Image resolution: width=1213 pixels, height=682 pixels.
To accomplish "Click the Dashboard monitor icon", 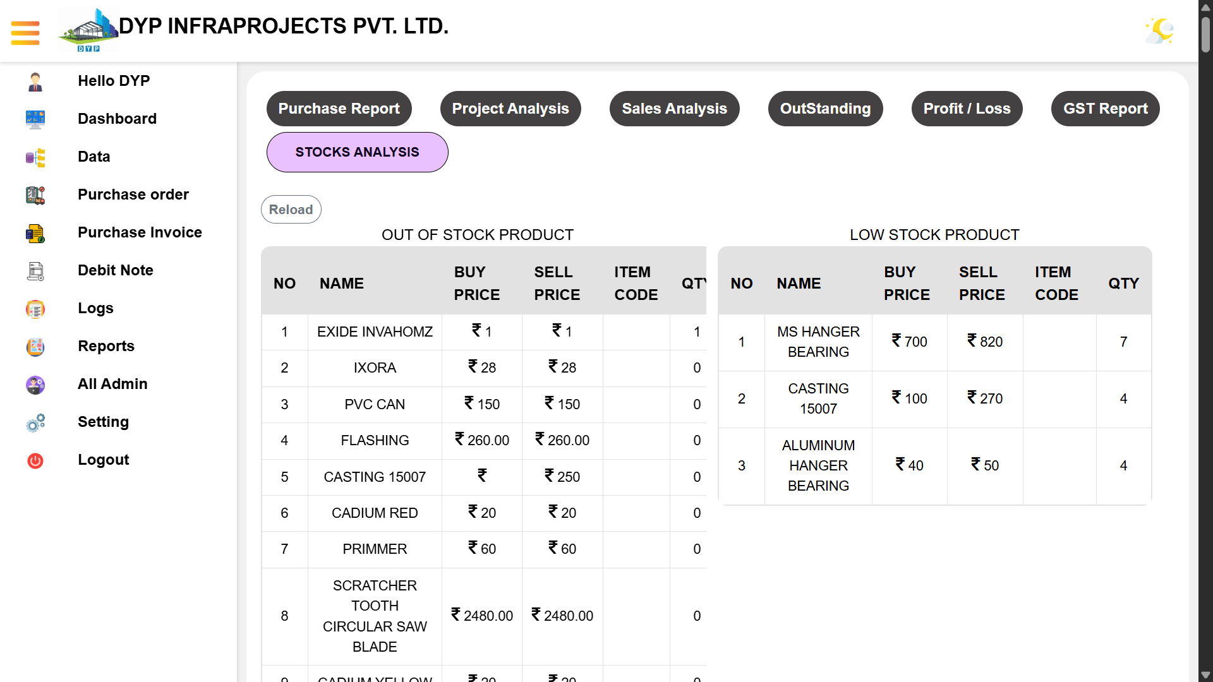I will point(35,119).
